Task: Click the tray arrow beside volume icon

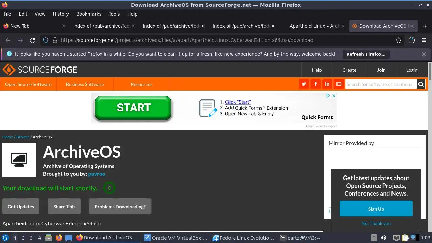Action: 374,238
